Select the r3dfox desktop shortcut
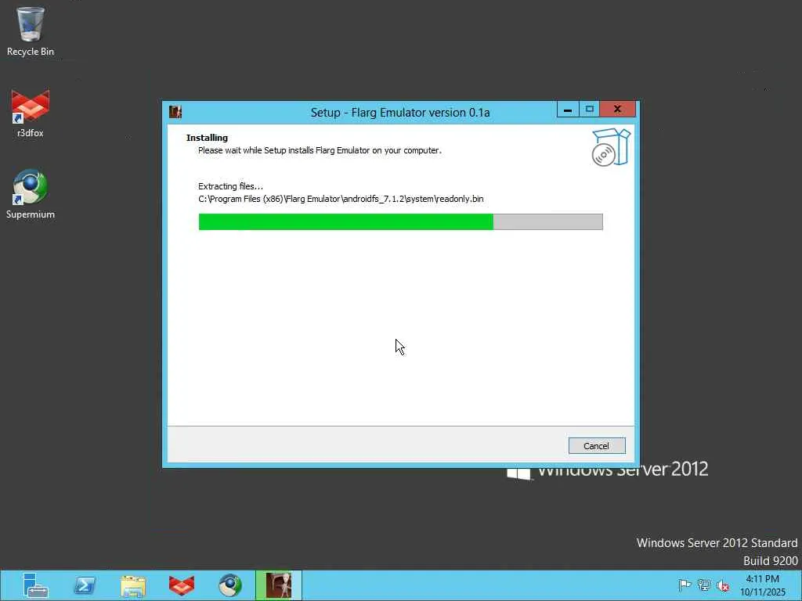The image size is (802, 601). [x=31, y=113]
